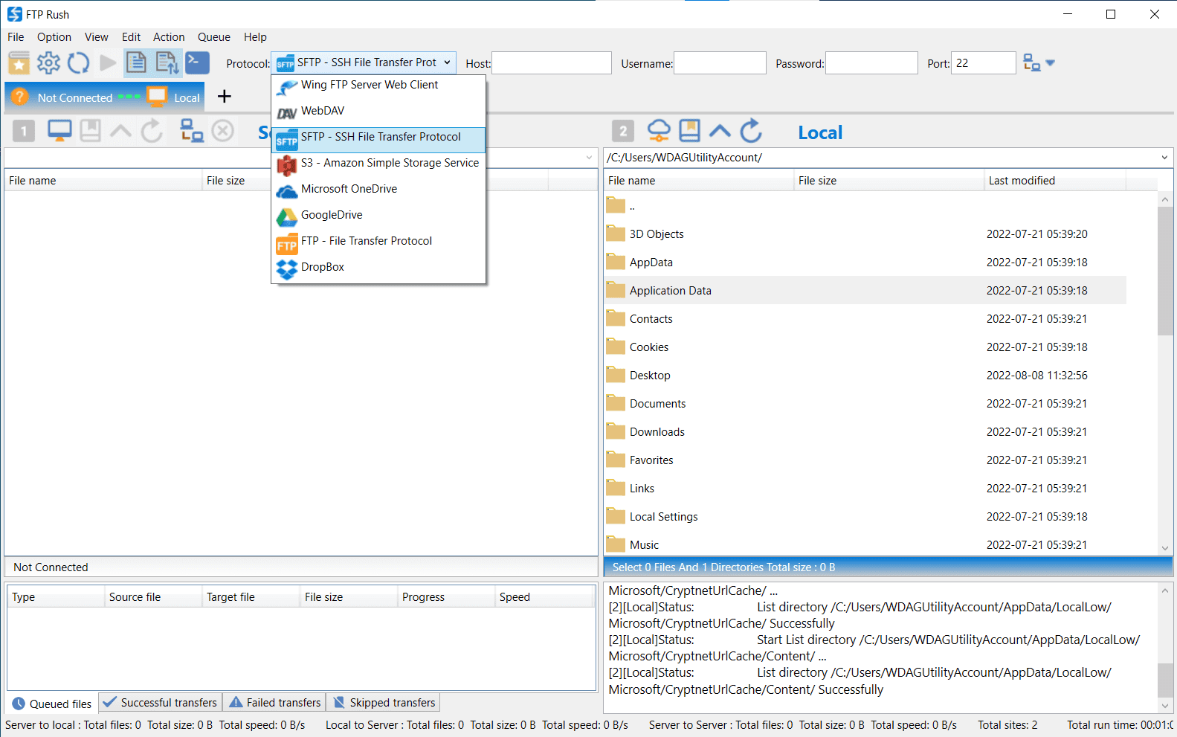This screenshot has height=737, width=1177.
Task: Sort Local panel by File name column
Action: (699, 181)
